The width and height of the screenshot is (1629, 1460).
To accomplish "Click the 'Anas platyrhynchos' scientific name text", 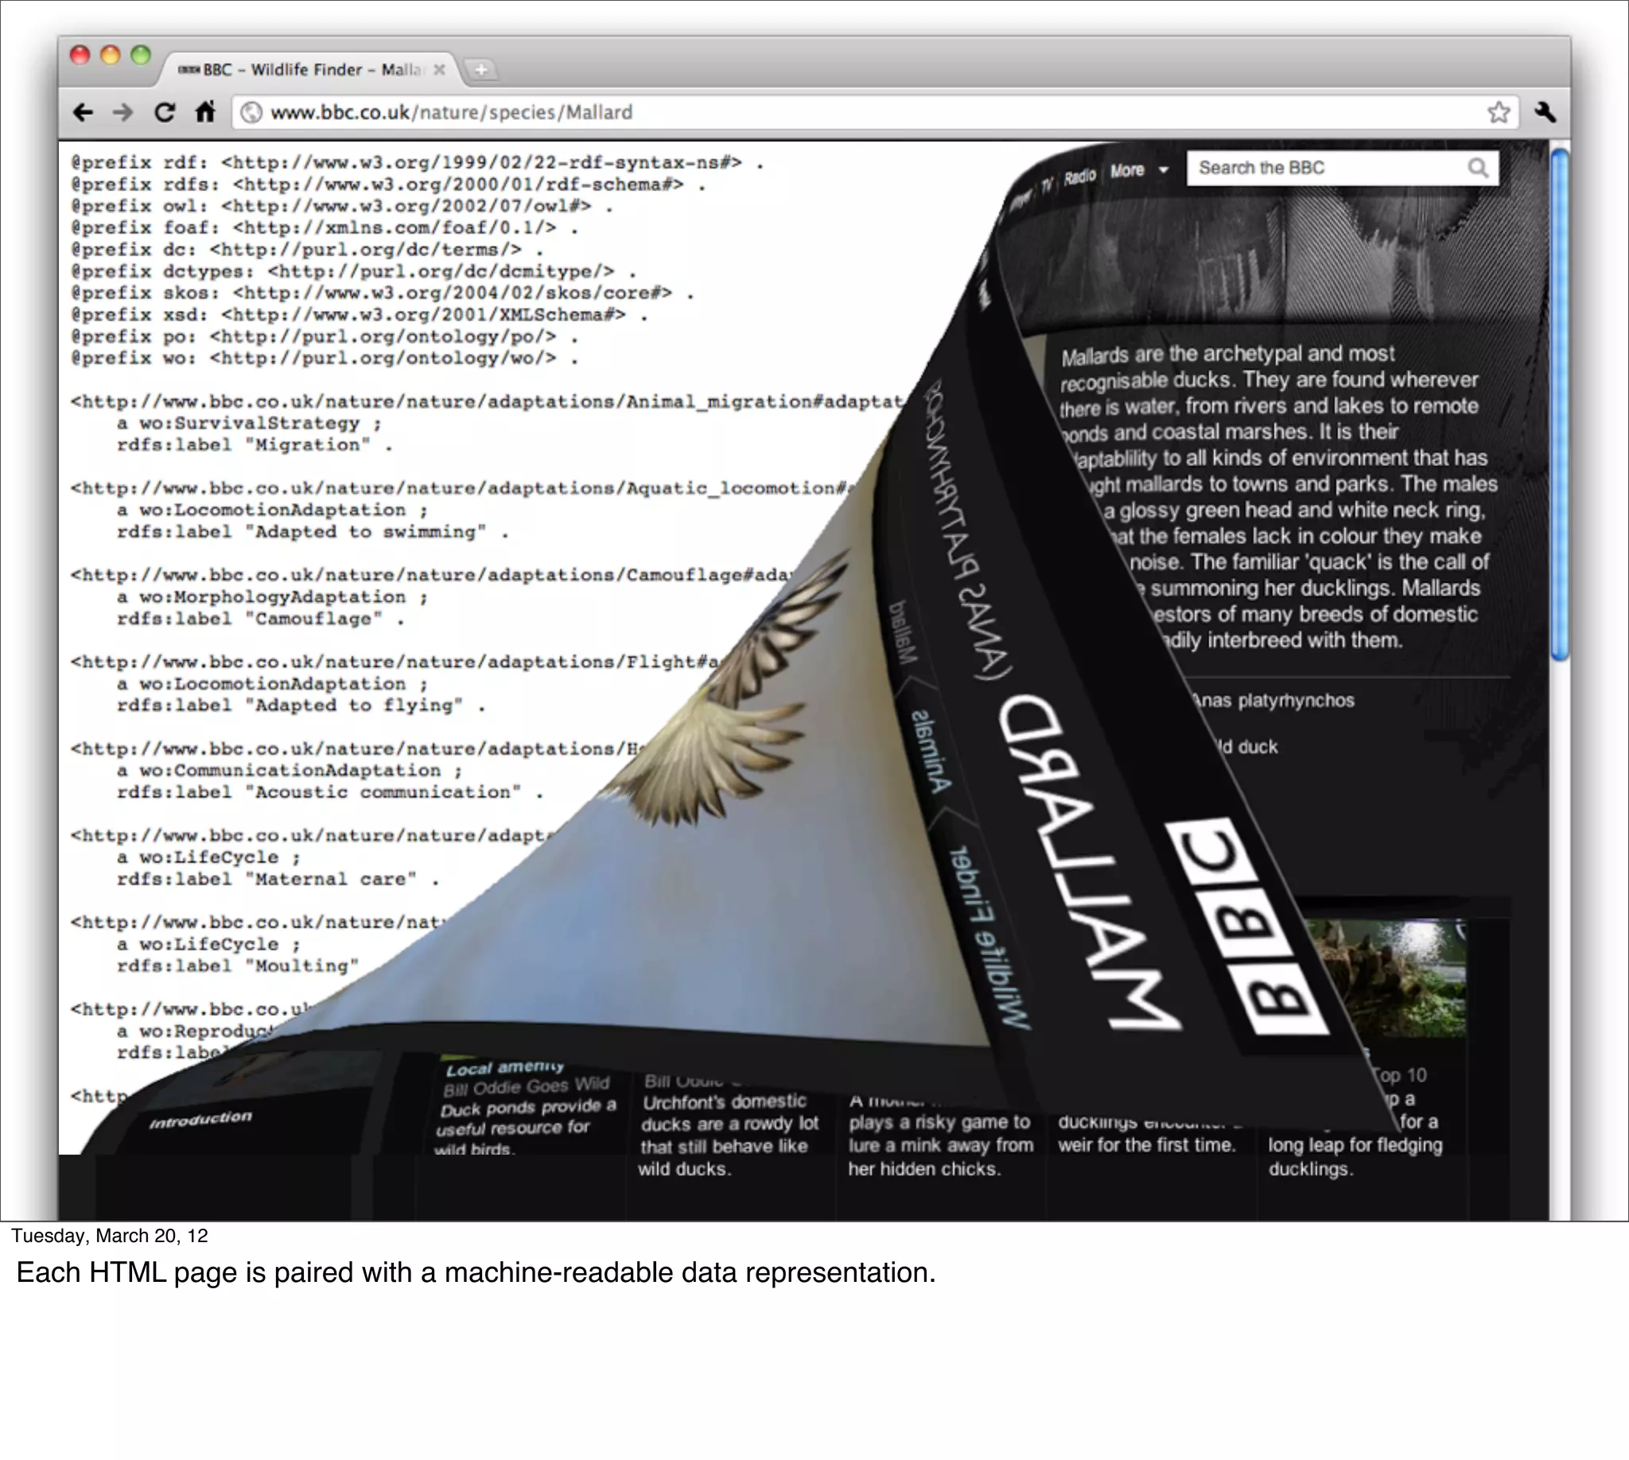I will tap(1273, 701).
